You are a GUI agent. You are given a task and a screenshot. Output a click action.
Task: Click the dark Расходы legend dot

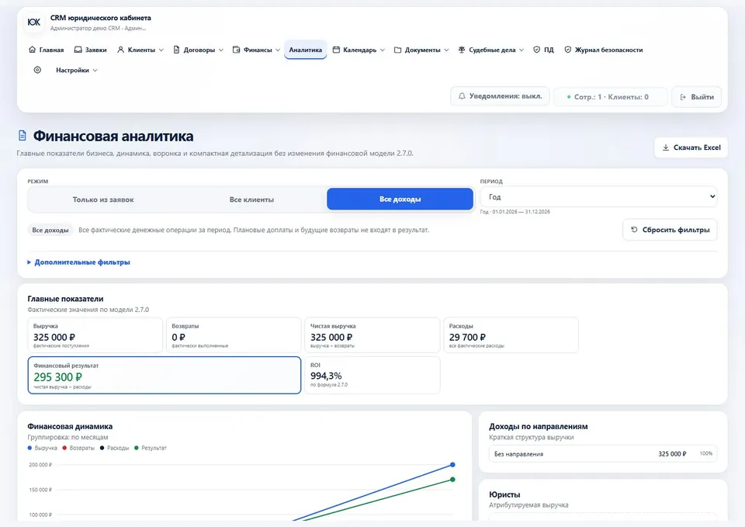click(102, 448)
